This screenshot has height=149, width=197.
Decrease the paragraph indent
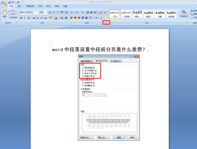coord(88,12)
